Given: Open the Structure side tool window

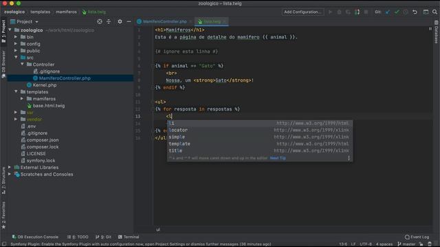Looking at the screenshot, I should 3,180.
